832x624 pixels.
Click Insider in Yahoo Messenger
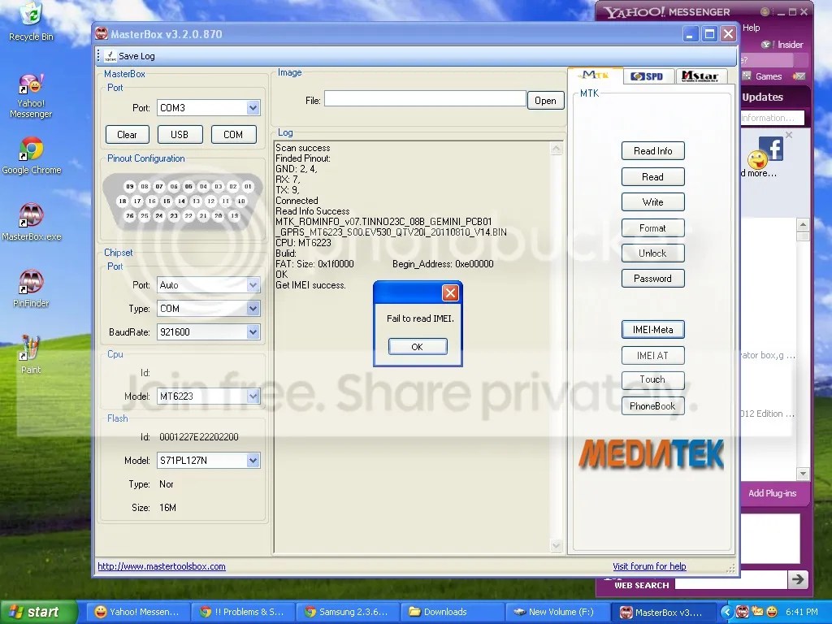click(790, 45)
